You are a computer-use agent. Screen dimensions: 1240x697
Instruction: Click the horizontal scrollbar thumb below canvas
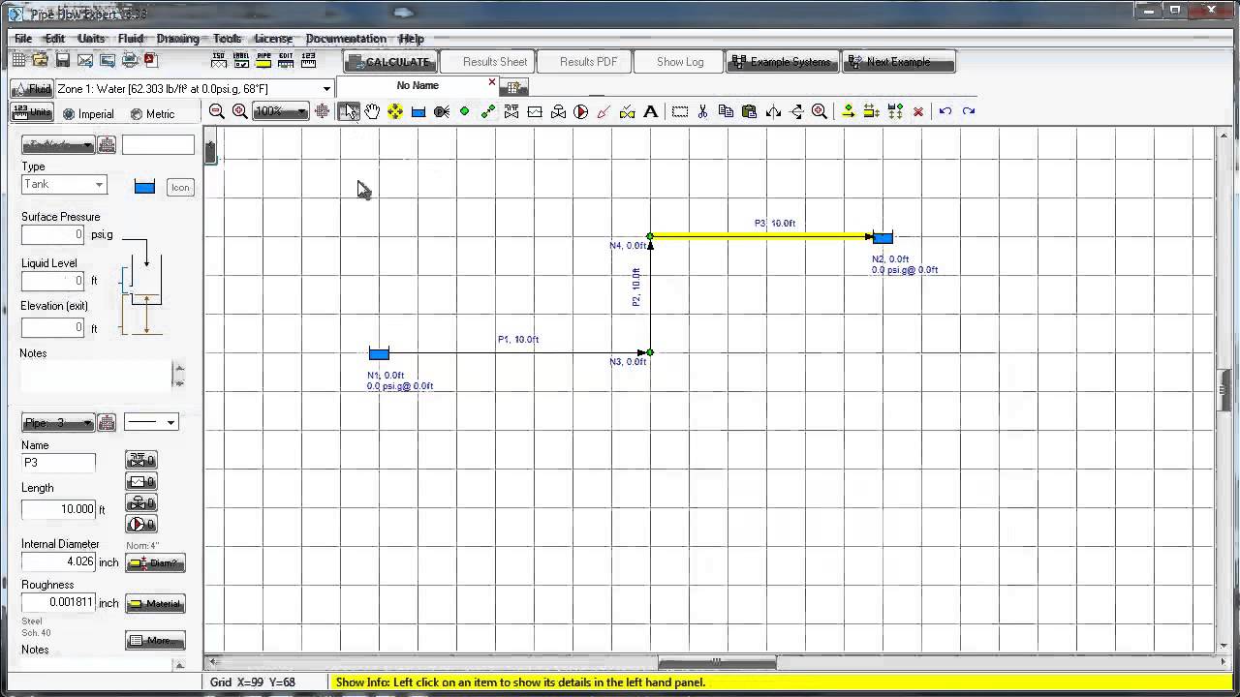[x=717, y=663]
